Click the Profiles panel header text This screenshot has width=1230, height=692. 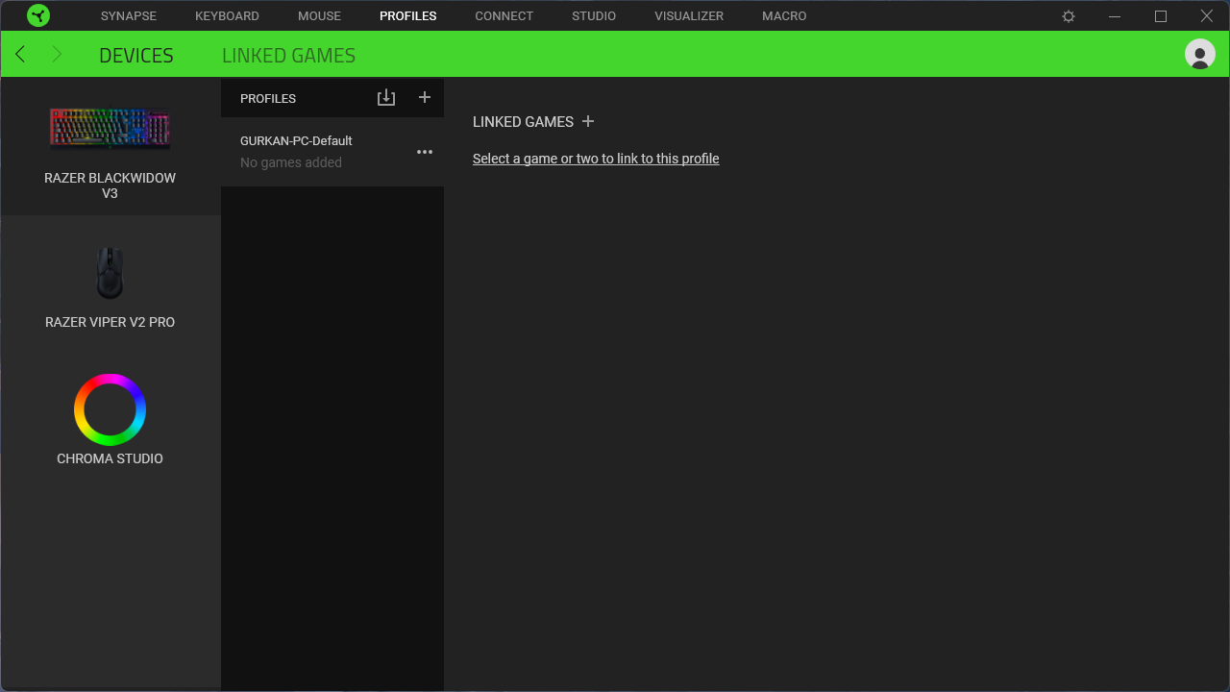[x=268, y=98]
